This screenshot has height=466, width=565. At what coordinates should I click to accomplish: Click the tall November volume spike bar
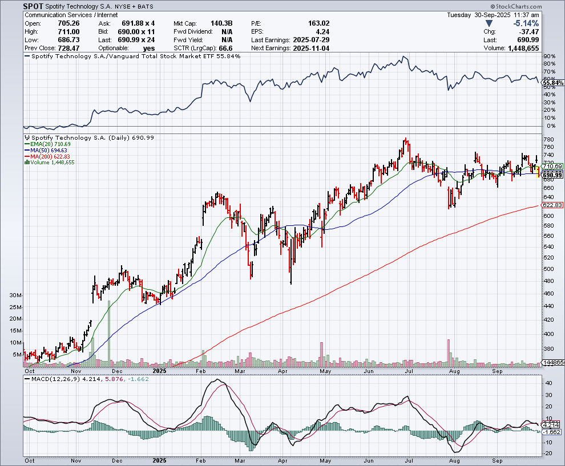(108, 334)
